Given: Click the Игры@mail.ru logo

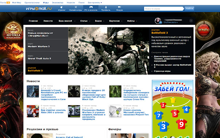Looking at the screenshot, I should tap(39, 9).
